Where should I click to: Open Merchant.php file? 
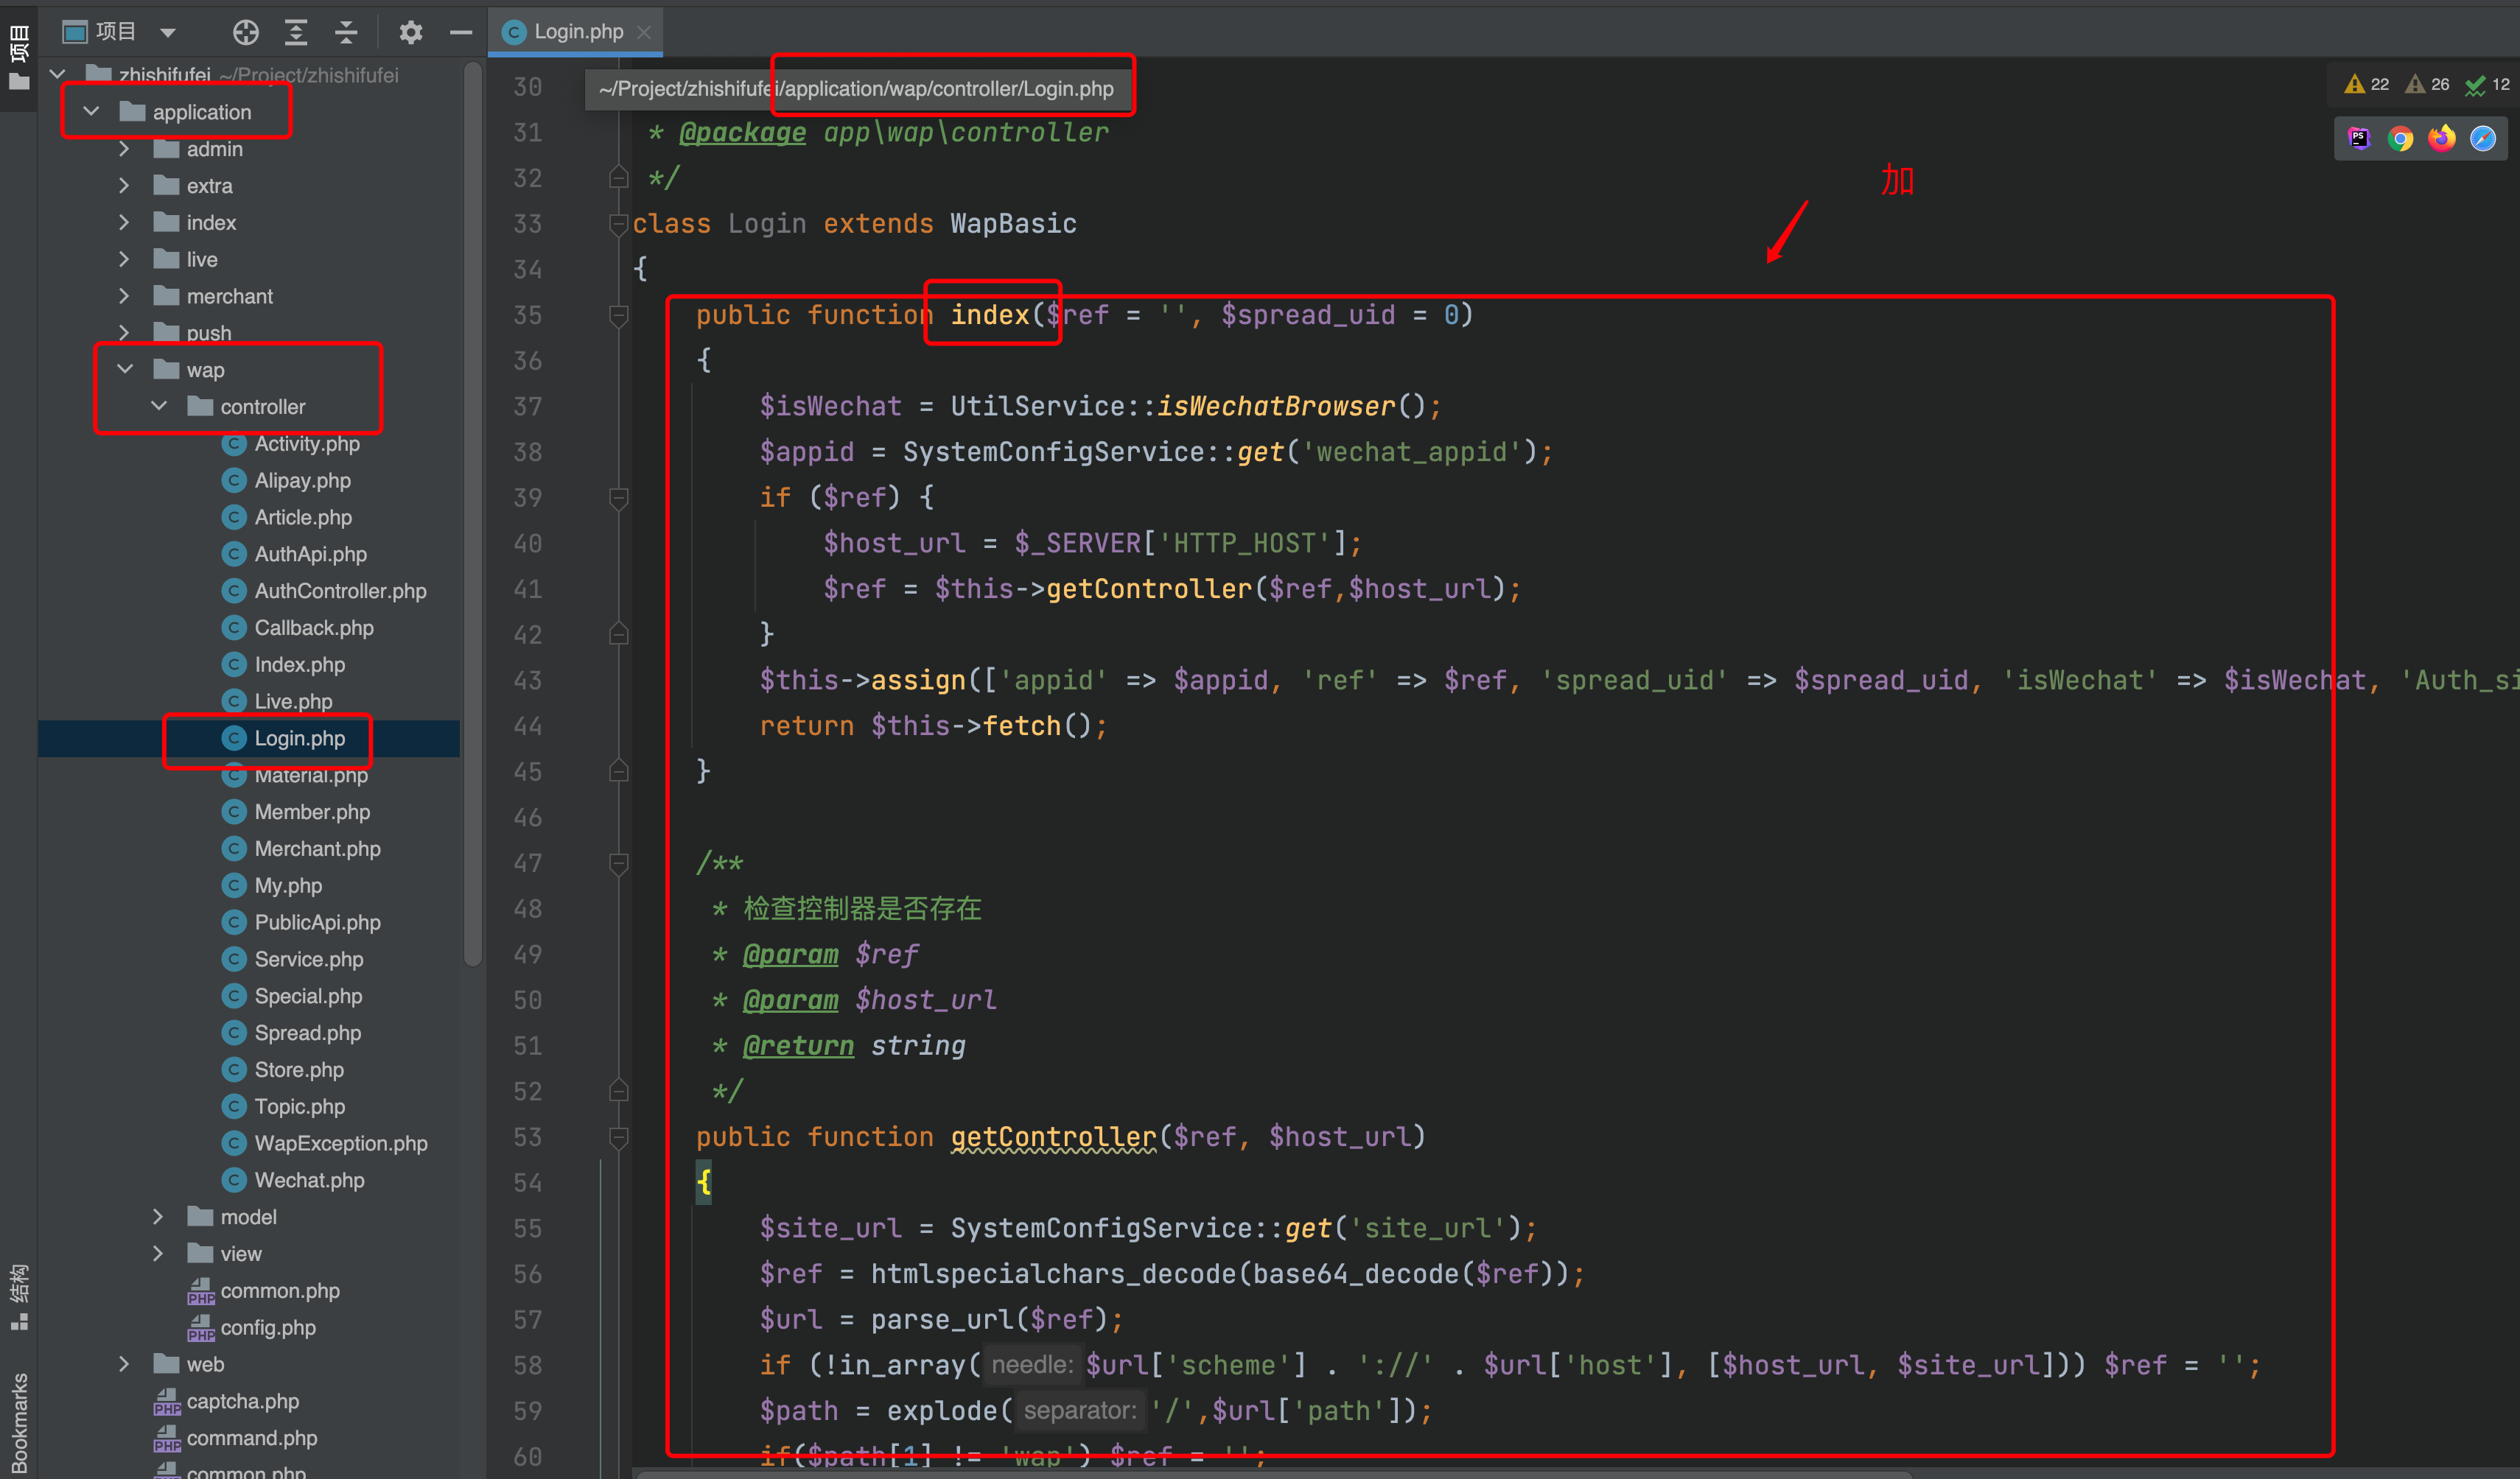click(301, 849)
